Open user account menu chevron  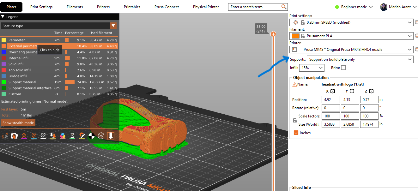415,7
